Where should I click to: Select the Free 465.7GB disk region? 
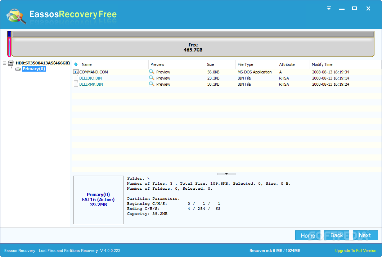point(193,44)
